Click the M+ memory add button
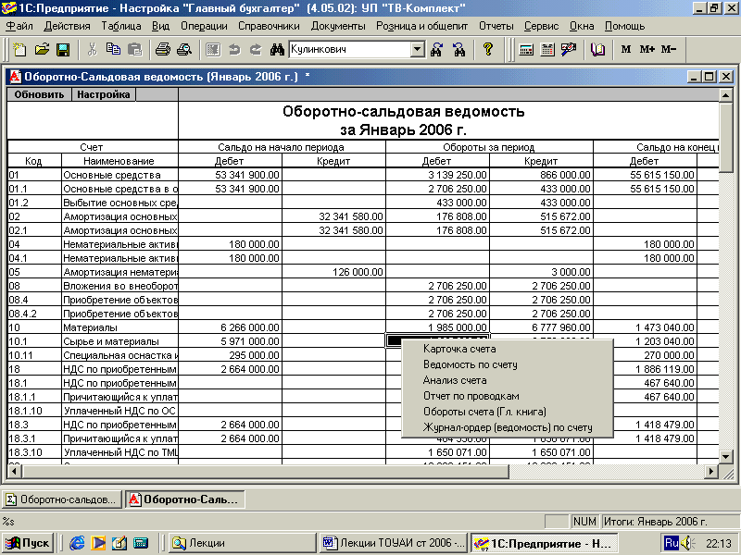 pyautogui.click(x=647, y=49)
